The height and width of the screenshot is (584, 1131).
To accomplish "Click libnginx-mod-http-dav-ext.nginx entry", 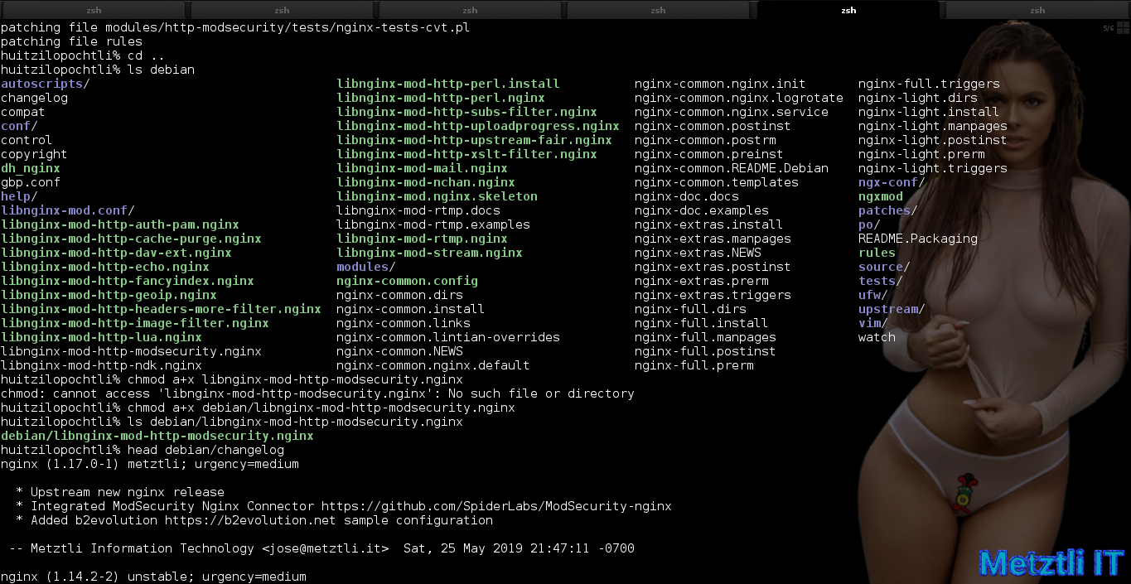I will [x=116, y=253].
